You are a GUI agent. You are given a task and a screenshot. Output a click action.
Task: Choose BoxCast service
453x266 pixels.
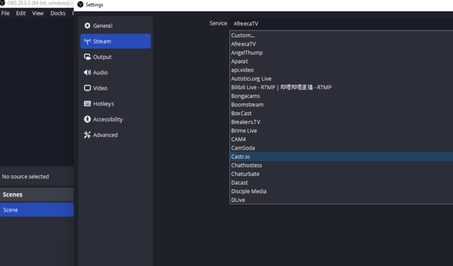click(341, 113)
